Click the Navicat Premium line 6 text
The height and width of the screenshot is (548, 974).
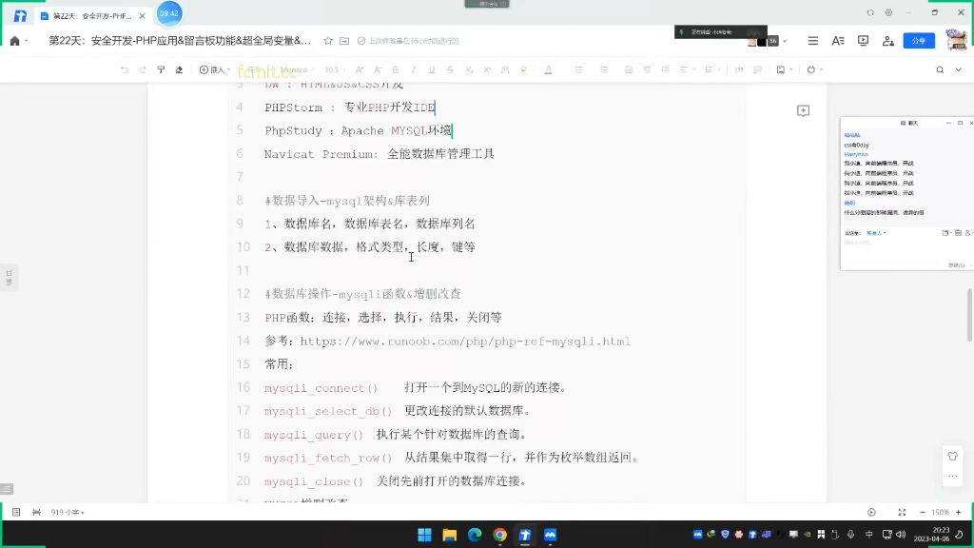click(379, 154)
